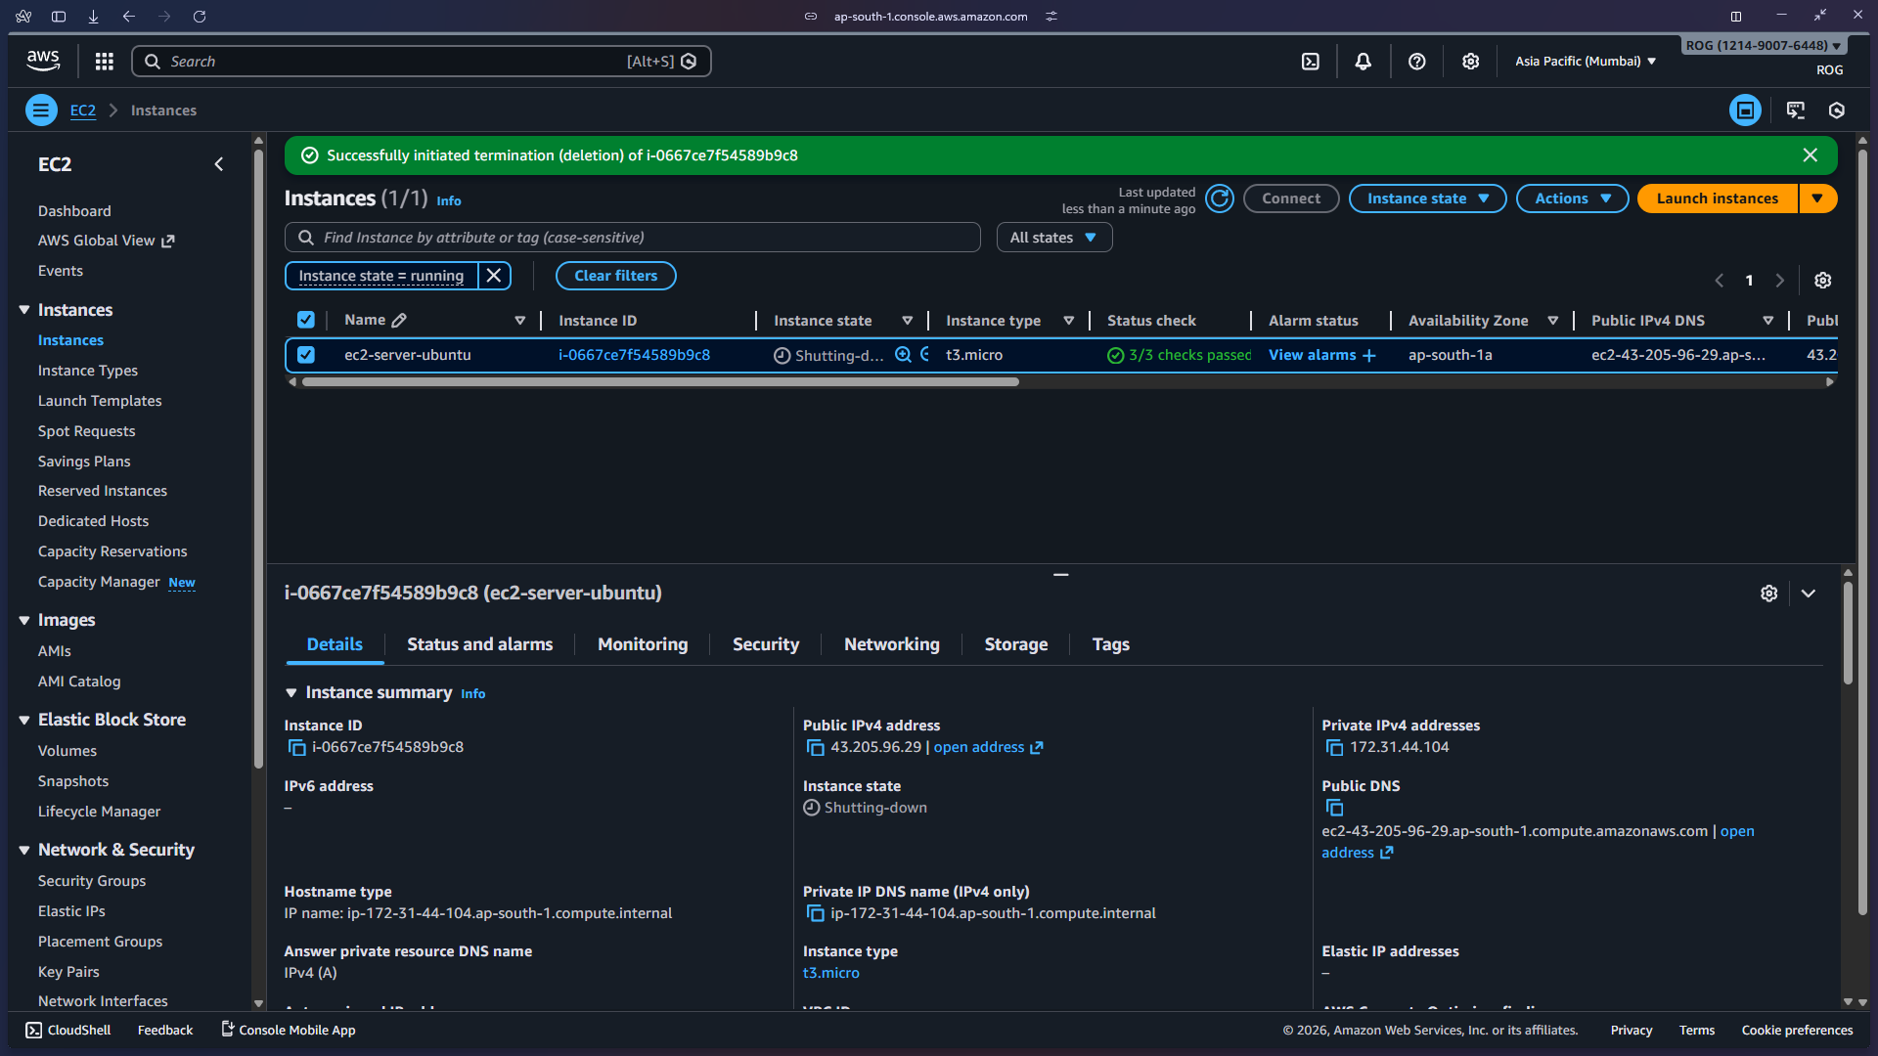The height and width of the screenshot is (1056, 1878).
Task: Switch to the Security tab
Action: click(x=765, y=644)
